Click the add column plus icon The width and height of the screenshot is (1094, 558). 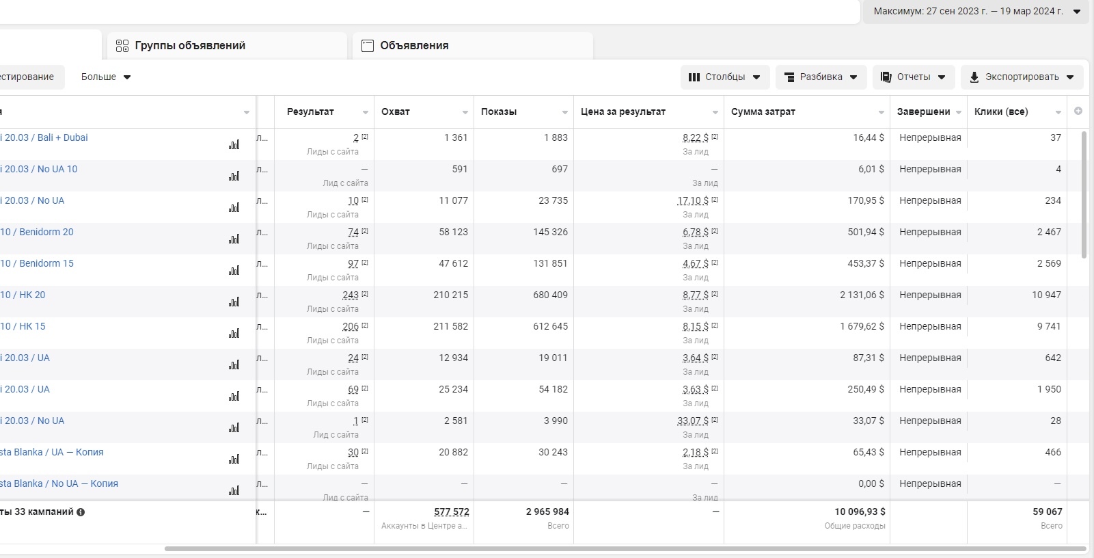tap(1078, 111)
